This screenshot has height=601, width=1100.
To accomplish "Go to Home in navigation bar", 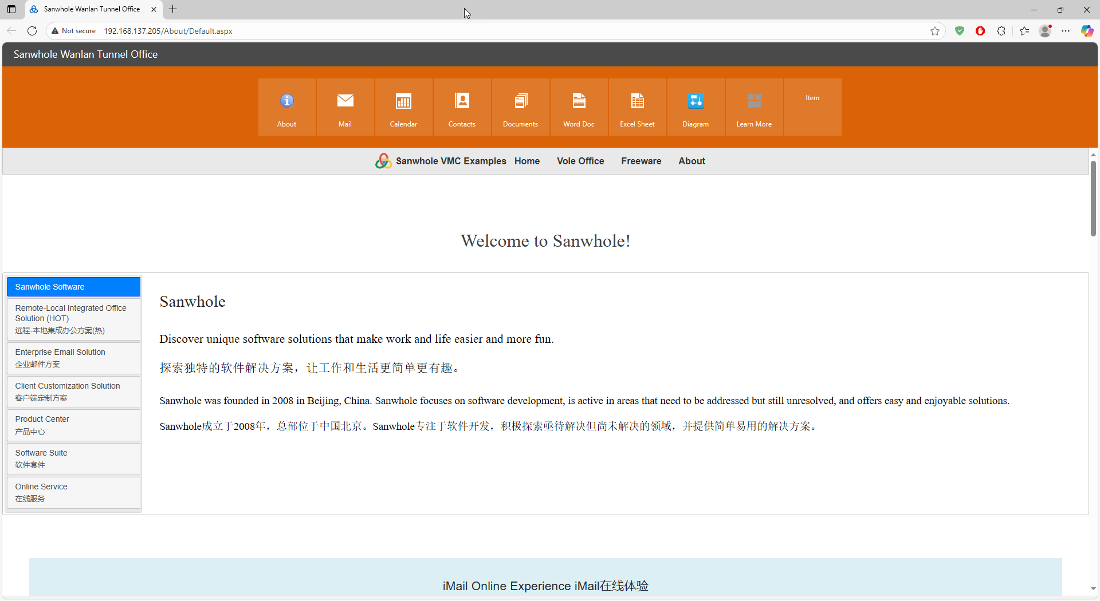I will tap(527, 161).
